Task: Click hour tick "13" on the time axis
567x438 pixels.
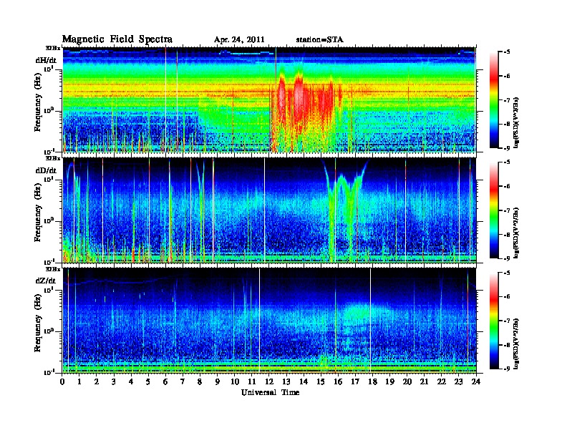Action: pyautogui.click(x=286, y=381)
